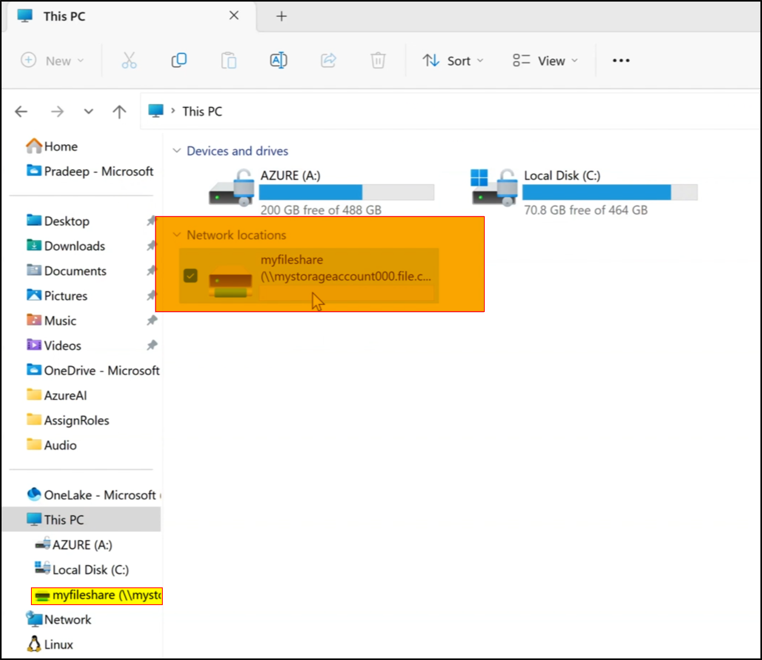
Task: Open recent locations chevron dropdown
Action: tap(89, 112)
